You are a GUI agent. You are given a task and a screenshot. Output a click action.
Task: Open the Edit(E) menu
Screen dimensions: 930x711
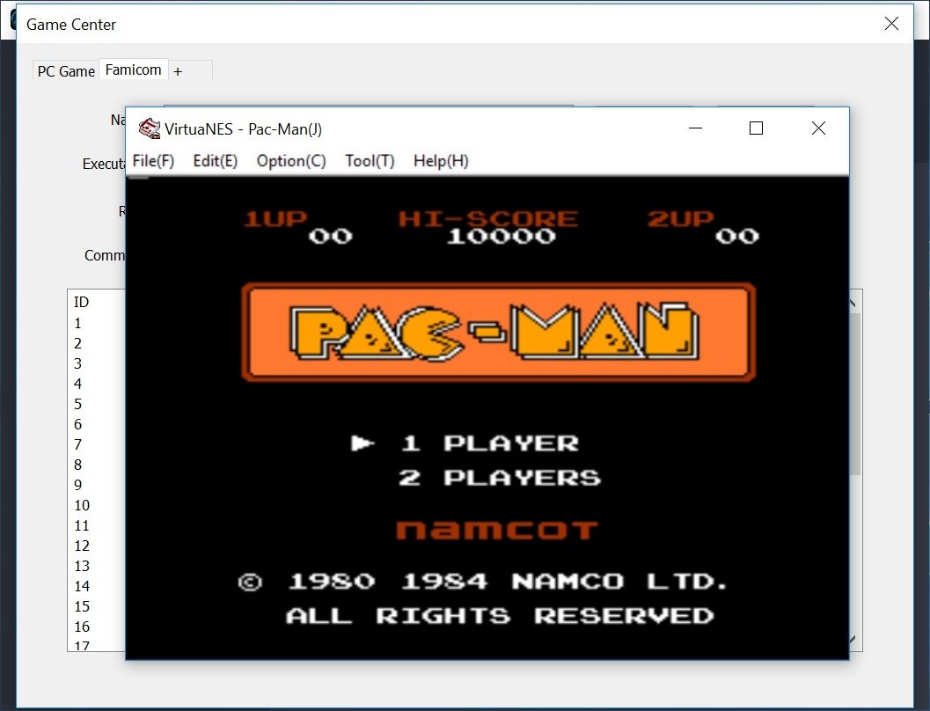click(x=216, y=161)
